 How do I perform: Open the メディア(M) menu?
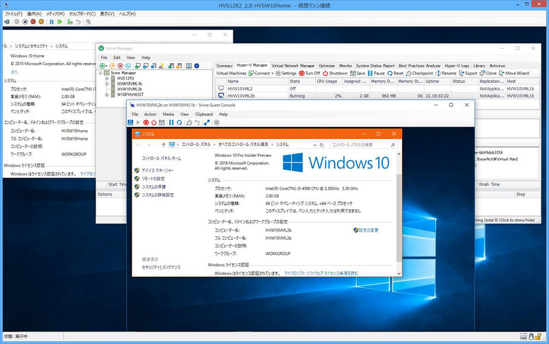pyautogui.click(x=55, y=14)
